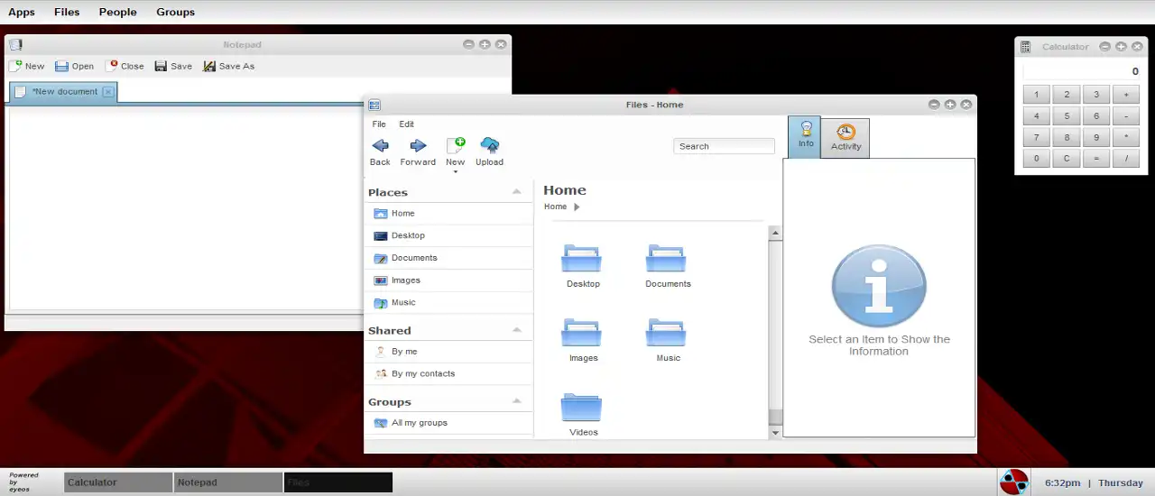Select Documents in the Places sidebar

pos(449,258)
